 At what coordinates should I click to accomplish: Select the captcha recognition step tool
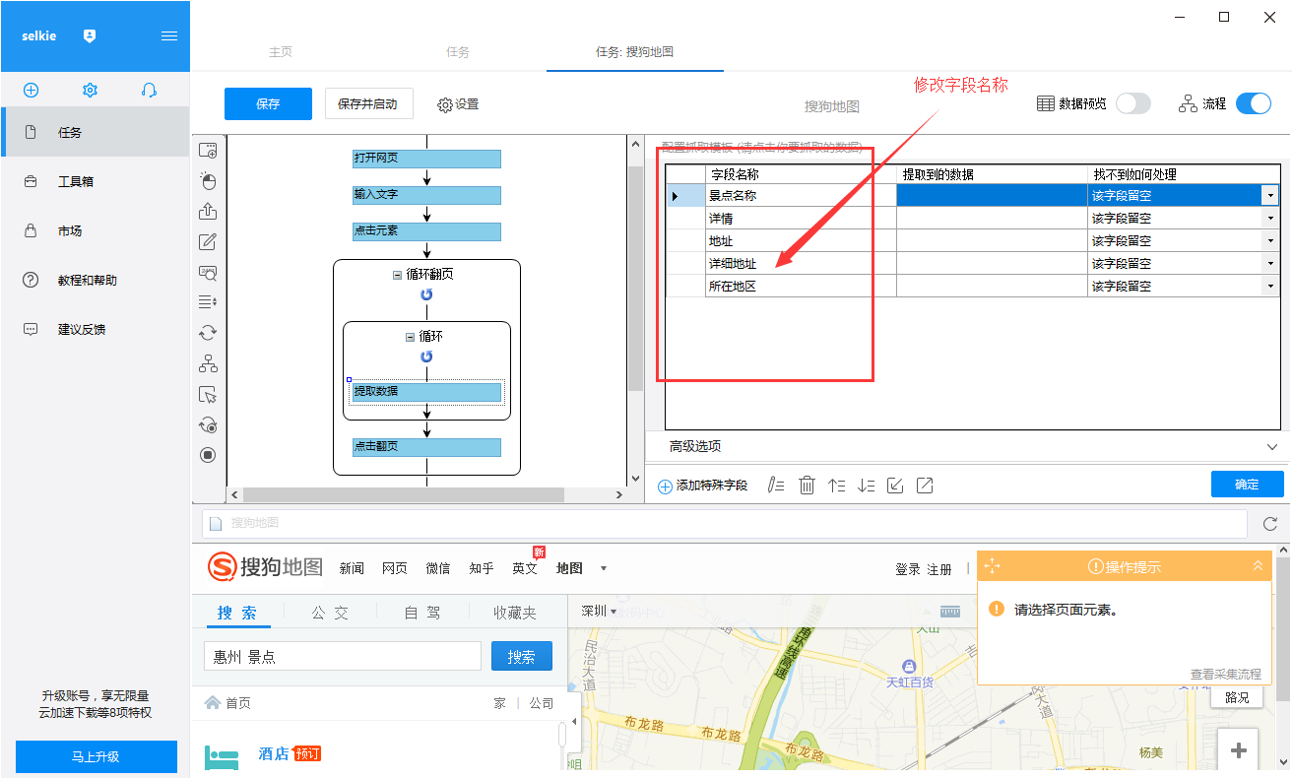click(208, 273)
